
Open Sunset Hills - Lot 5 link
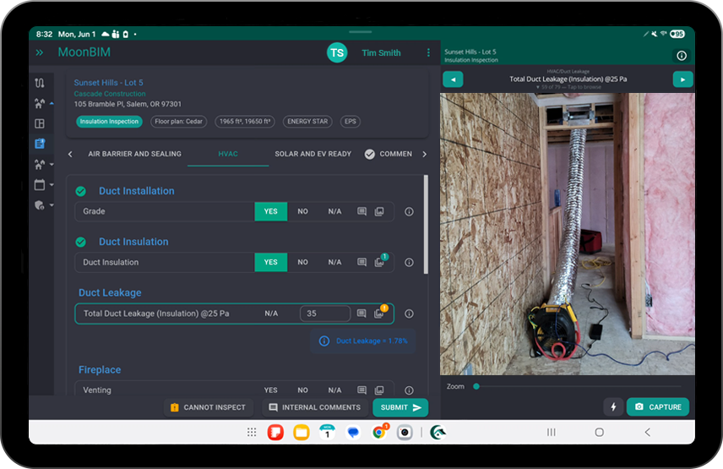point(108,83)
